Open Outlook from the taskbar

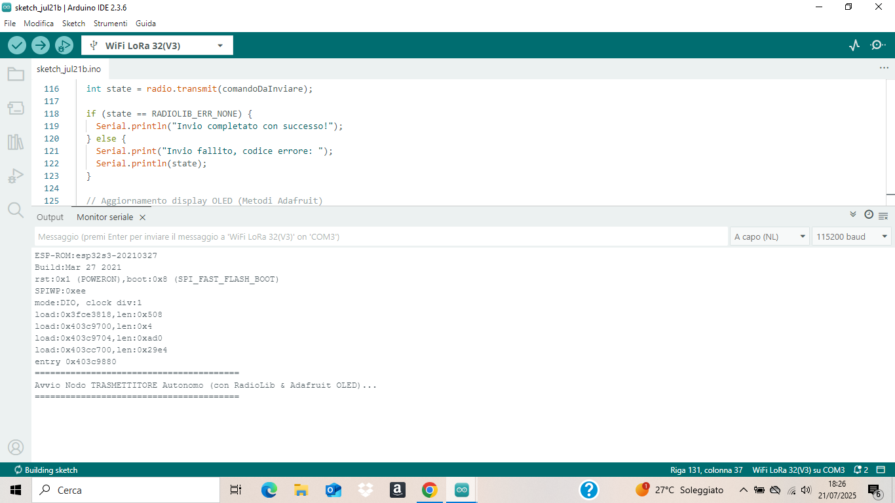click(x=333, y=490)
